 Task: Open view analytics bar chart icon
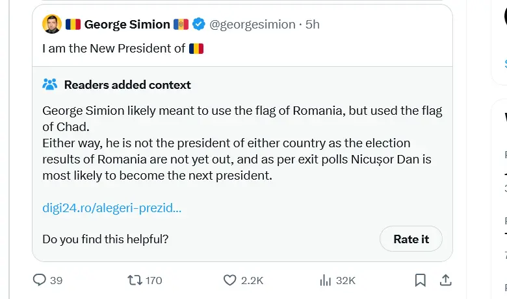326,280
